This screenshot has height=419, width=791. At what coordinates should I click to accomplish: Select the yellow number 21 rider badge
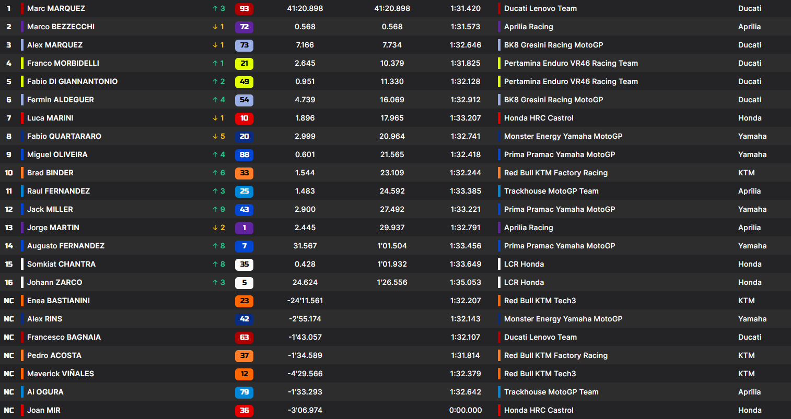pos(244,63)
